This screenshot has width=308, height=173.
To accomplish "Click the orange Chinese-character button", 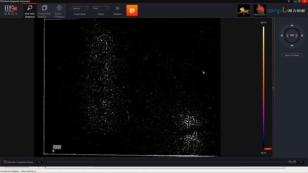I will pyautogui.click(x=132, y=11).
